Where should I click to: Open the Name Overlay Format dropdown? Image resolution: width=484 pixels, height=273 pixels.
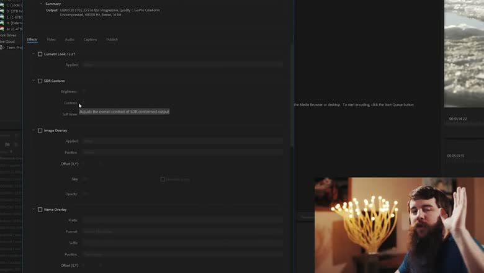tap(182, 231)
